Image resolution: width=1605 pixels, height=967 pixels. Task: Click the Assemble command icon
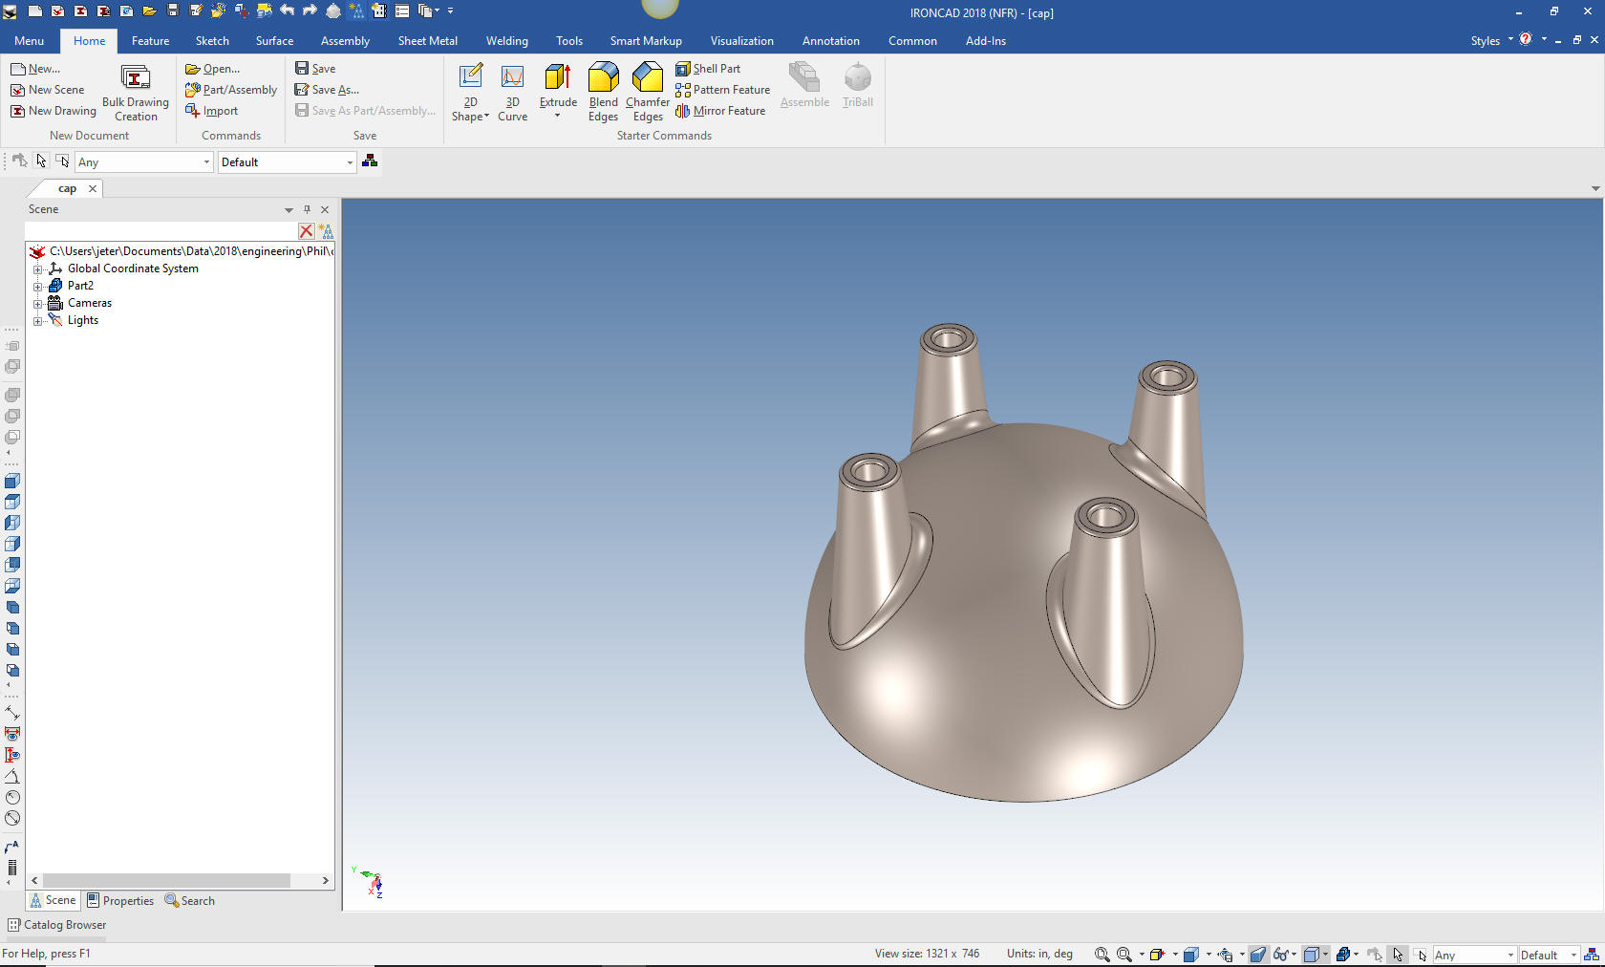(804, 76)
